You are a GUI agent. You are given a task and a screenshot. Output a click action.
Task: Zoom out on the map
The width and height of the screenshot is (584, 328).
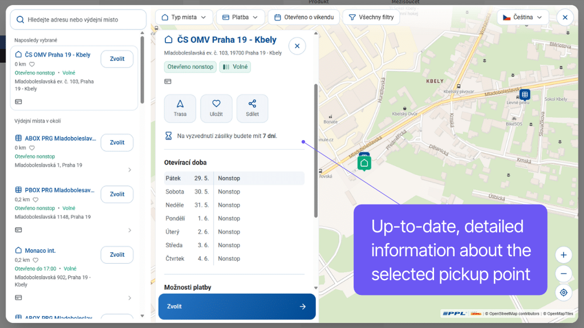click(x=563, y=274)
